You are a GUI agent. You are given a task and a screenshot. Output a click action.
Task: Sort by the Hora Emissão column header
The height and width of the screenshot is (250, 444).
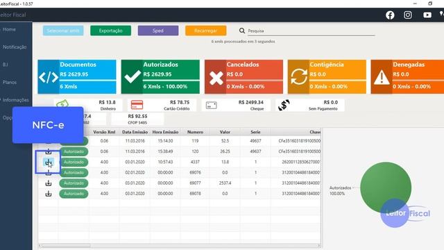(165, 132)
